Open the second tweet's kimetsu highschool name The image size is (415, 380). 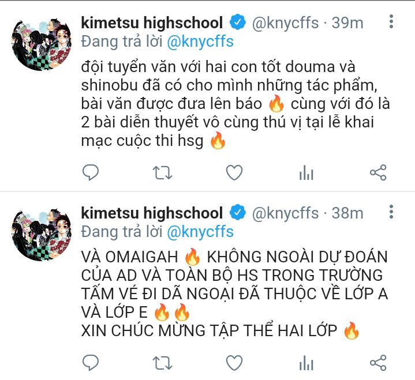click(152, 213)
